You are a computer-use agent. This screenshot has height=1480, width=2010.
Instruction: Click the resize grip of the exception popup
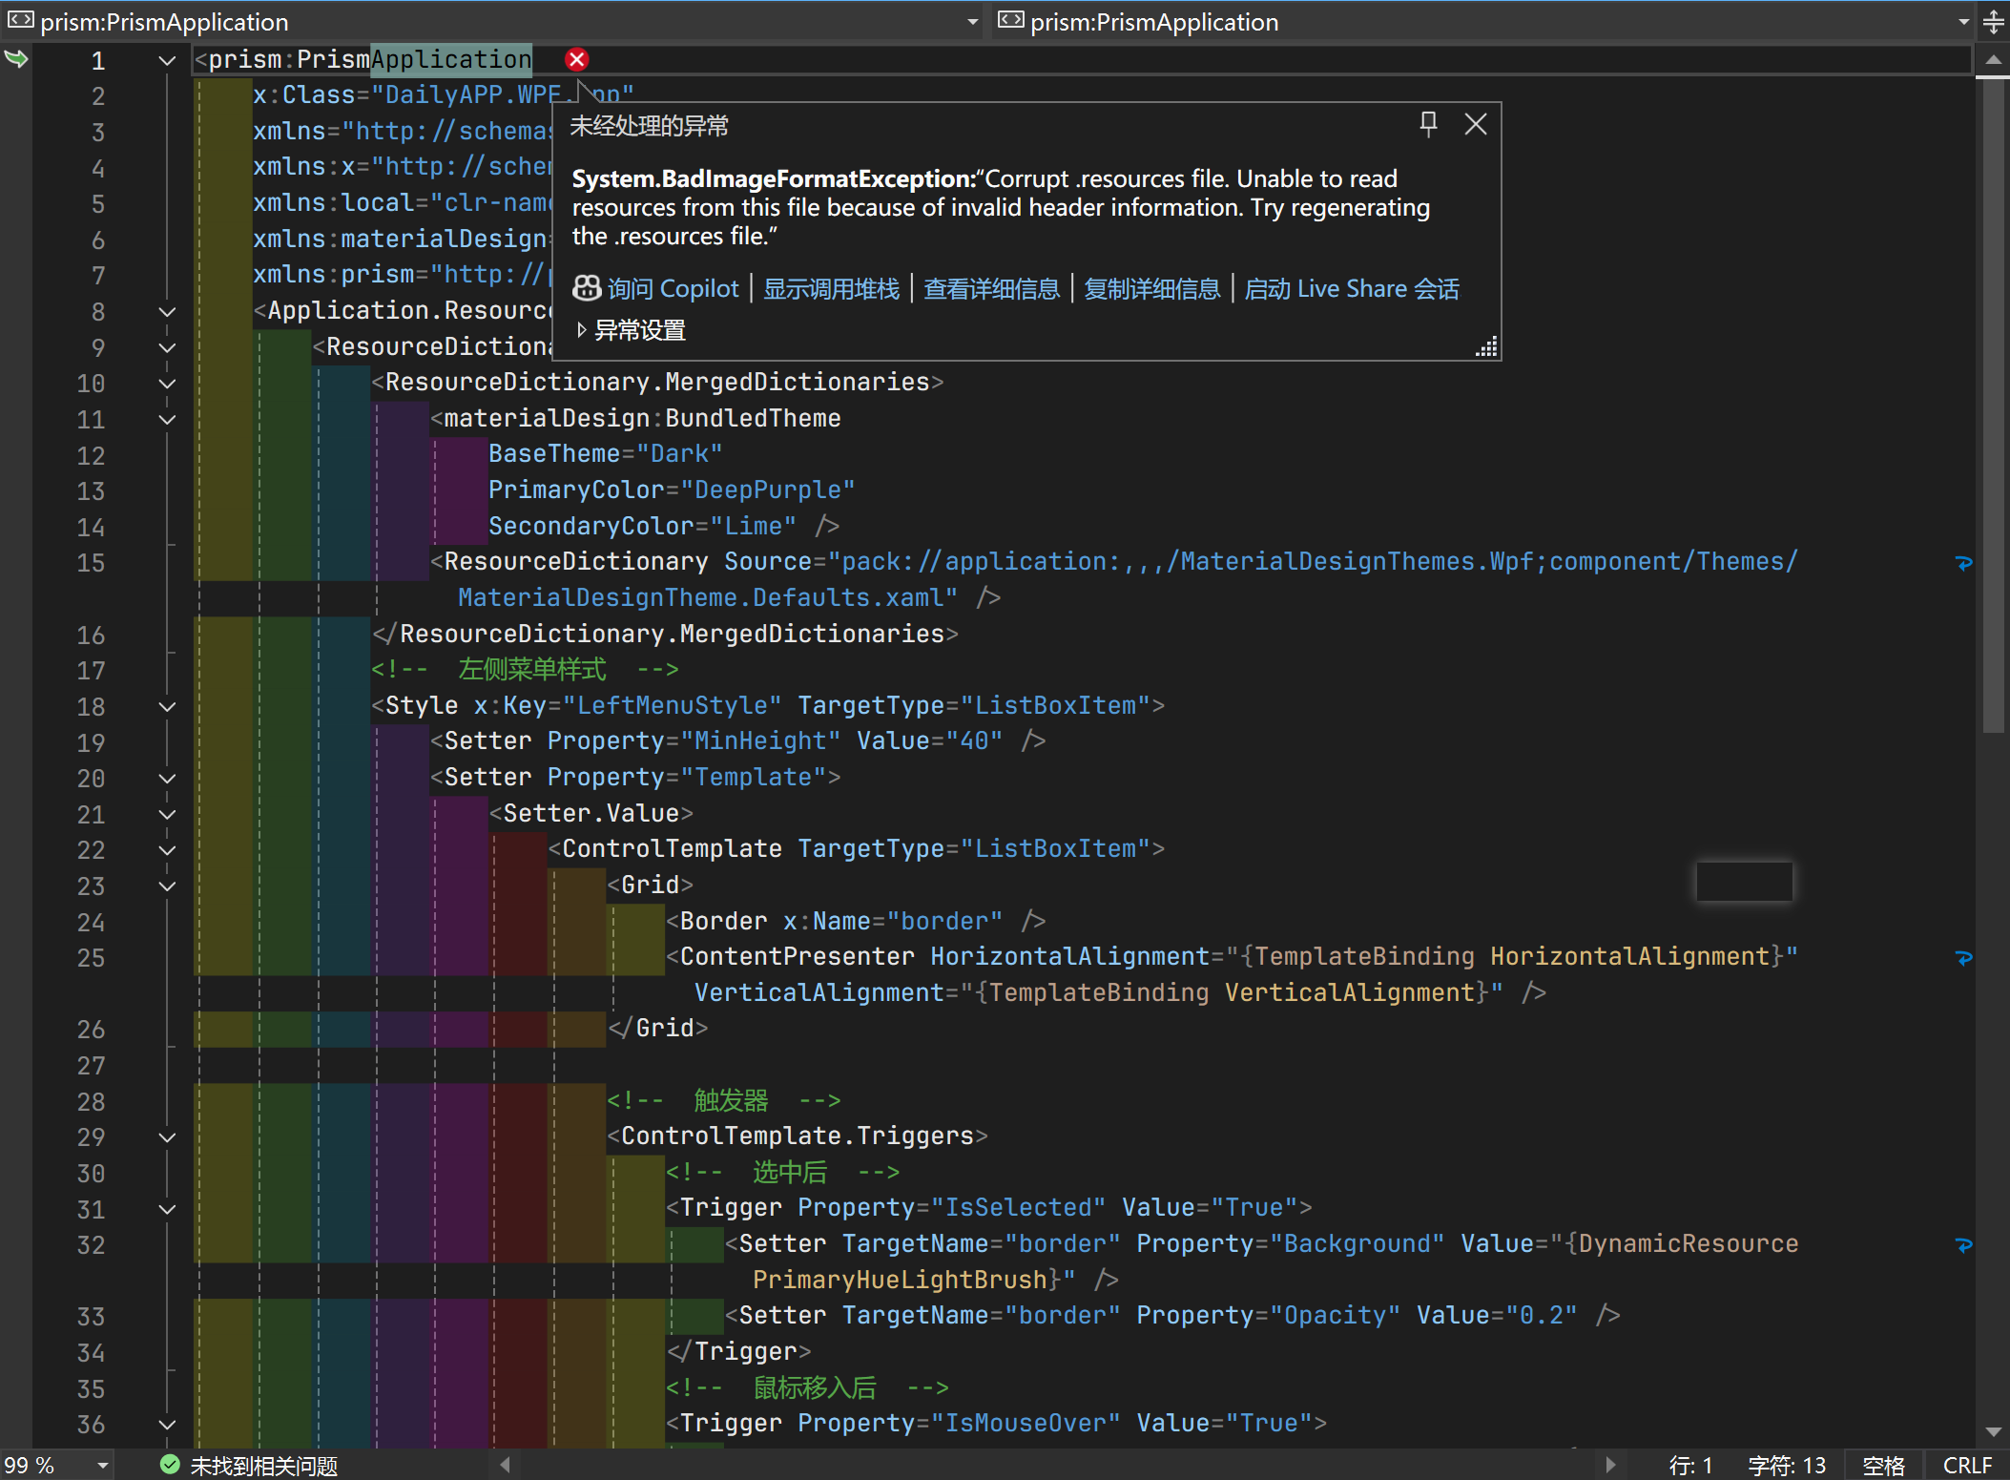(1486, 347)
